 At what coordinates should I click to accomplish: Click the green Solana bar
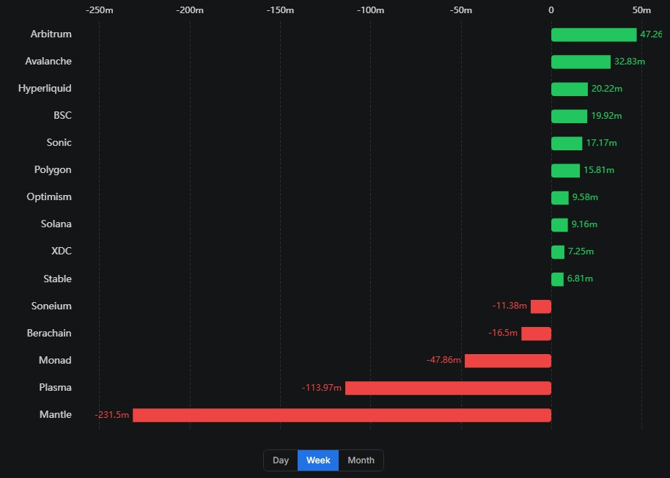[x=559, y=224]
